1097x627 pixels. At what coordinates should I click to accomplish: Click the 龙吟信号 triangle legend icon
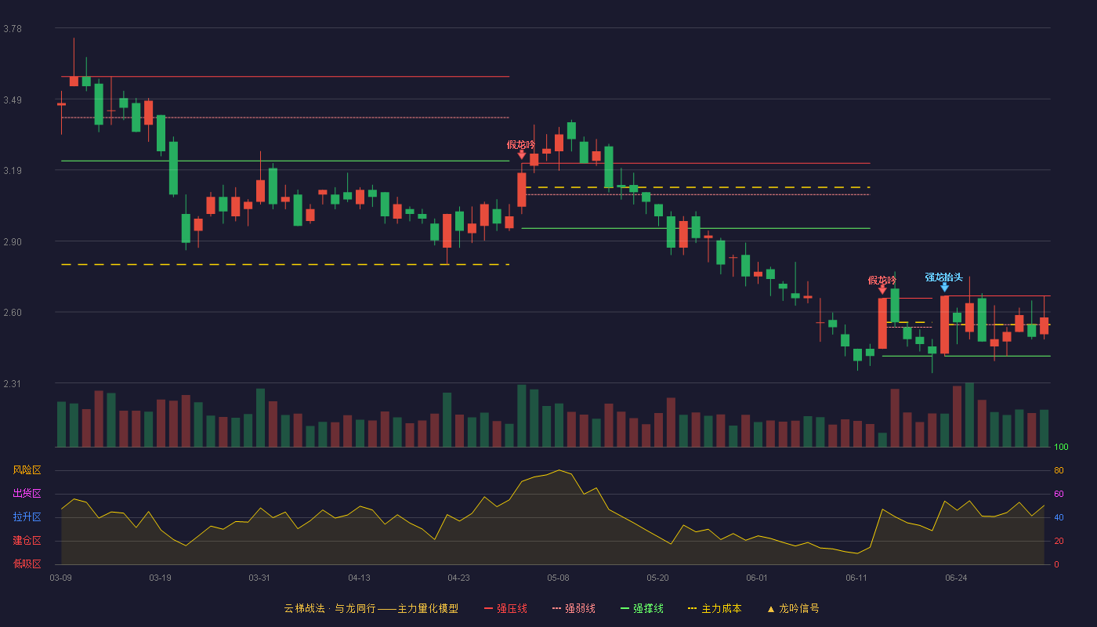click(x=770, y=609)
